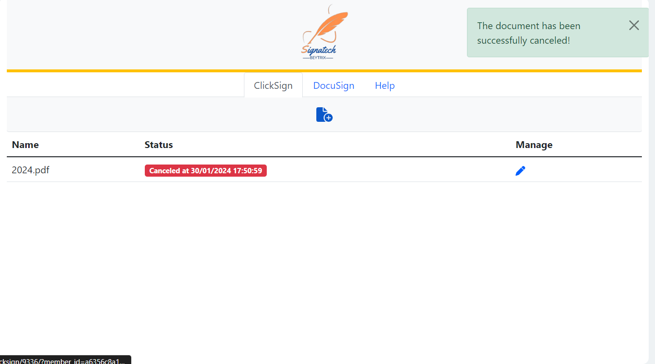This screenshot has width=655, height=364.
Task: Select the ClickSign tab
Action: tap(273, 85)
